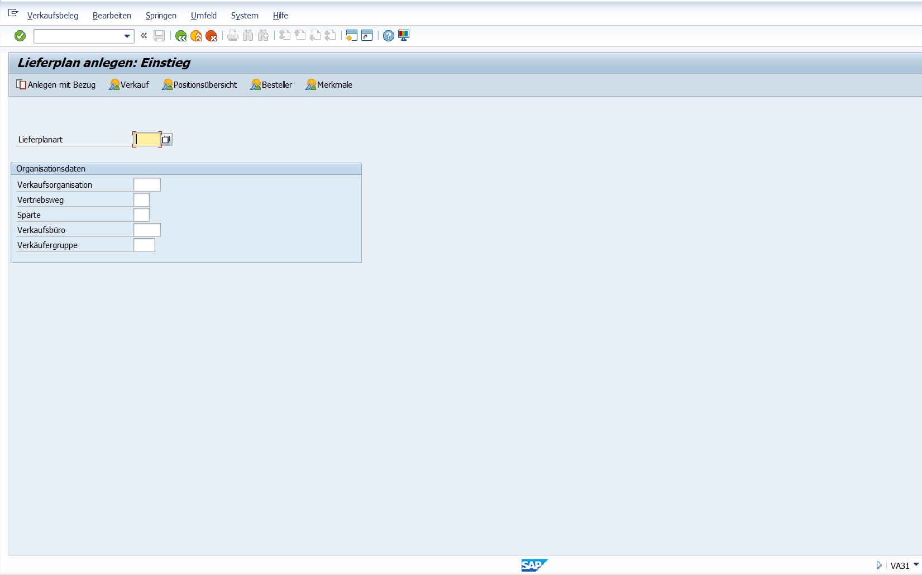Click the Positionsübersicht button
This screenshot has width=922, height=575.
[199, 85]
